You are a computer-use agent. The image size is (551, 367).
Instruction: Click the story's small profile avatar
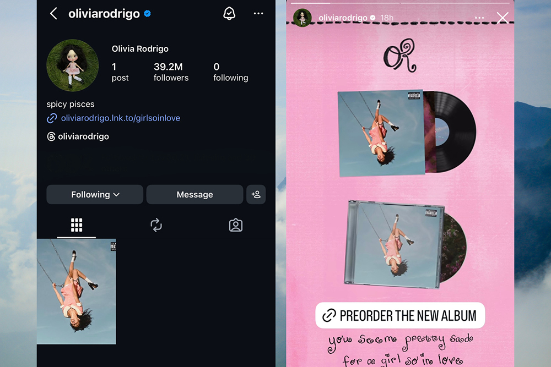tap(302, 18)
